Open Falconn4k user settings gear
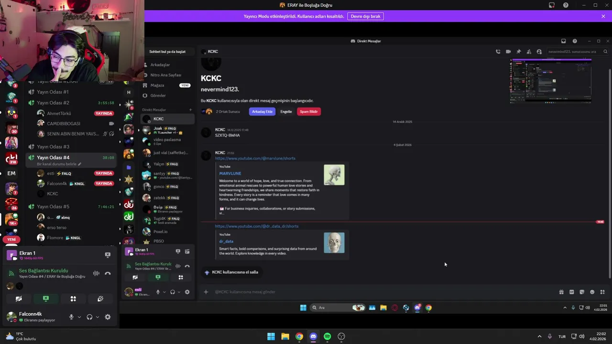Viewport: 612px width, 344px height. [108, 317]
